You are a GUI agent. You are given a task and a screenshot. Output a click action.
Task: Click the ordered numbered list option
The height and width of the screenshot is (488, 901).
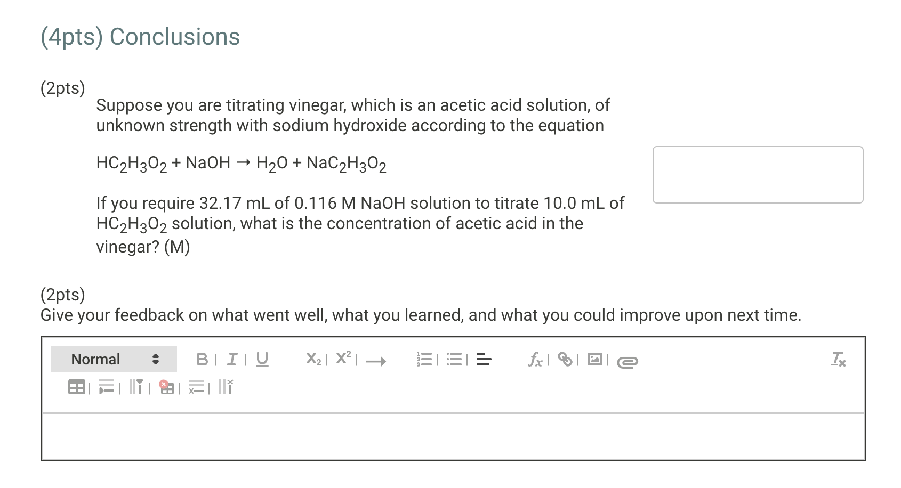pos(424,360)
